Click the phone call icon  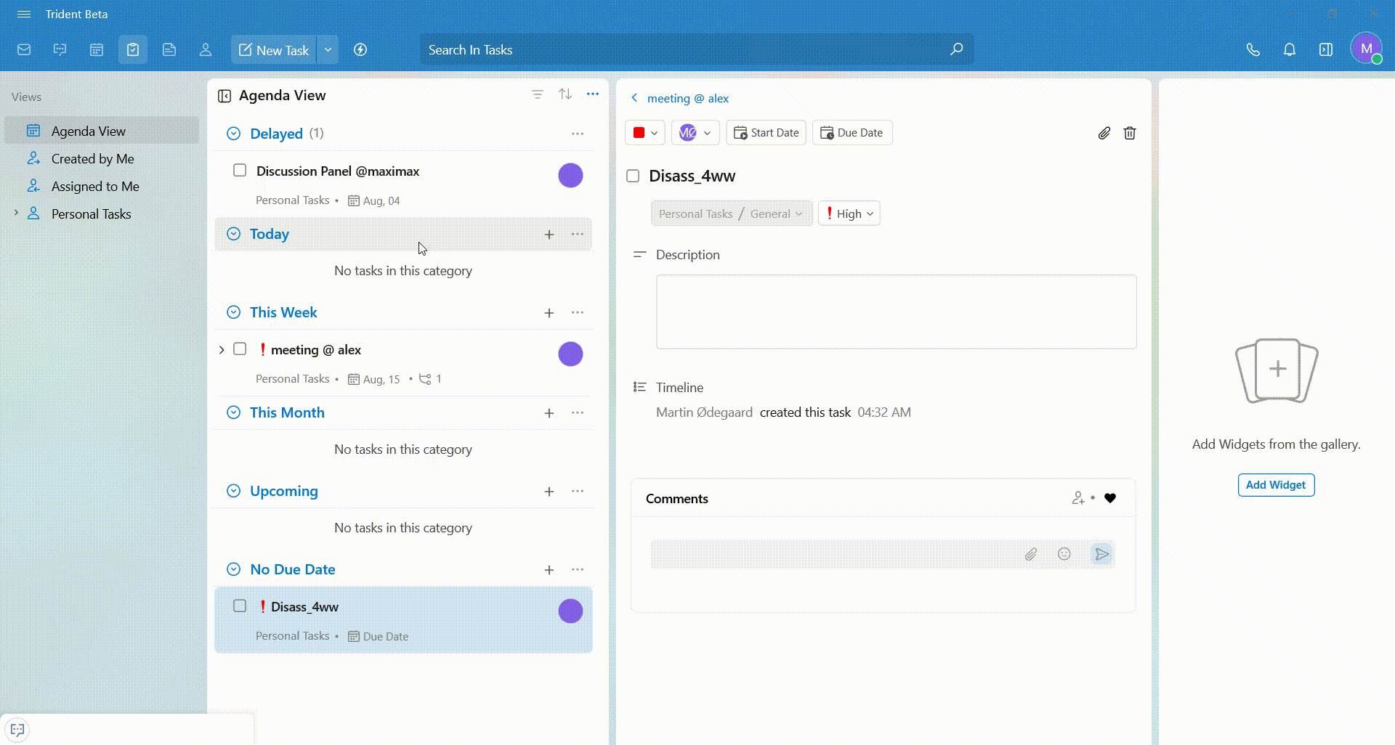pos(1253,50)
